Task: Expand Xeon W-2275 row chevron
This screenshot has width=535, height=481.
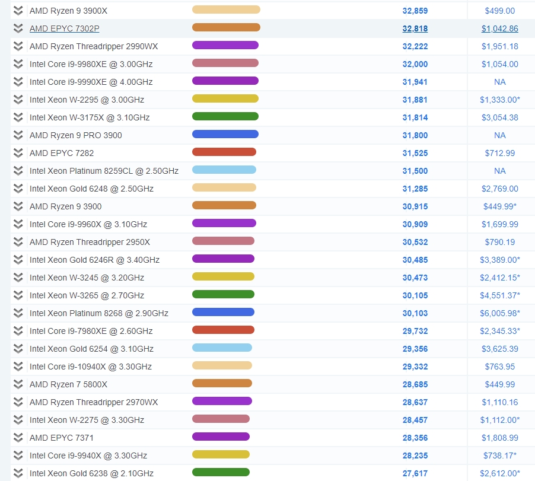Action: click(x=18, y=420)
